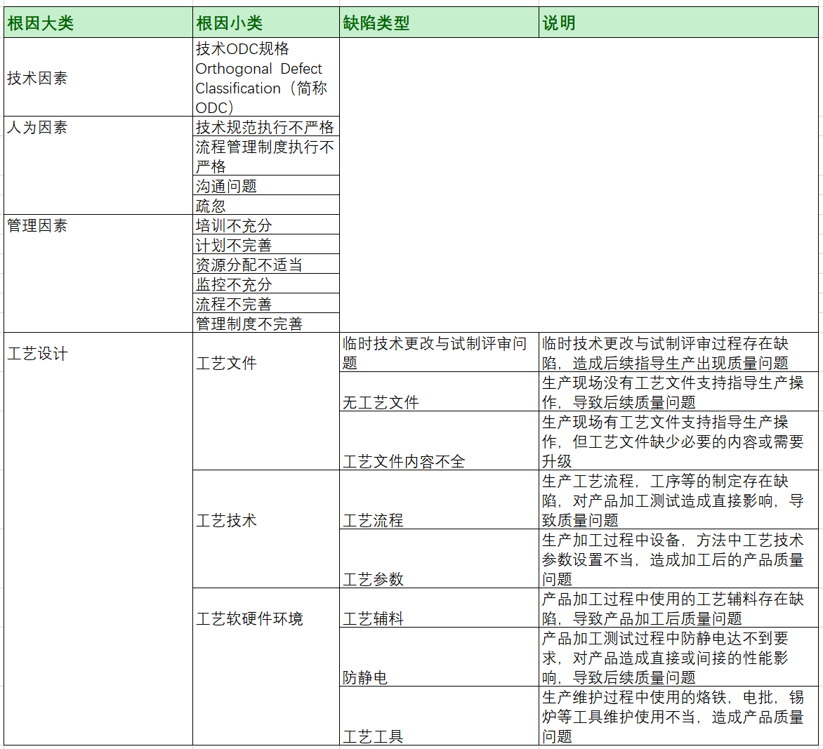The height and width of the screenshot is (749, 823).
Task: Select the 无工艺文件 defect cell
Action: 440,391
